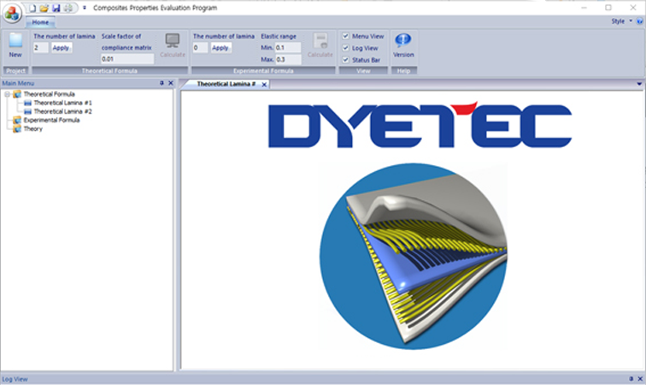The width and height of the screenshot is (646, 385).
Task: Click the new document quick access icon
Action: click(32, 8)
